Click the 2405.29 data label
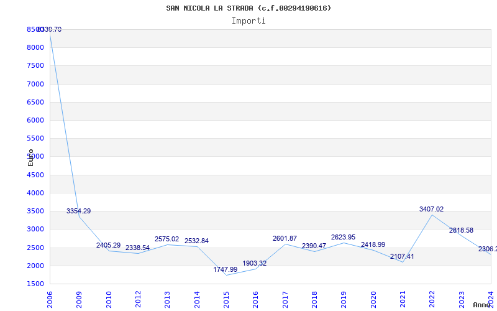 (x=108, y=245)
